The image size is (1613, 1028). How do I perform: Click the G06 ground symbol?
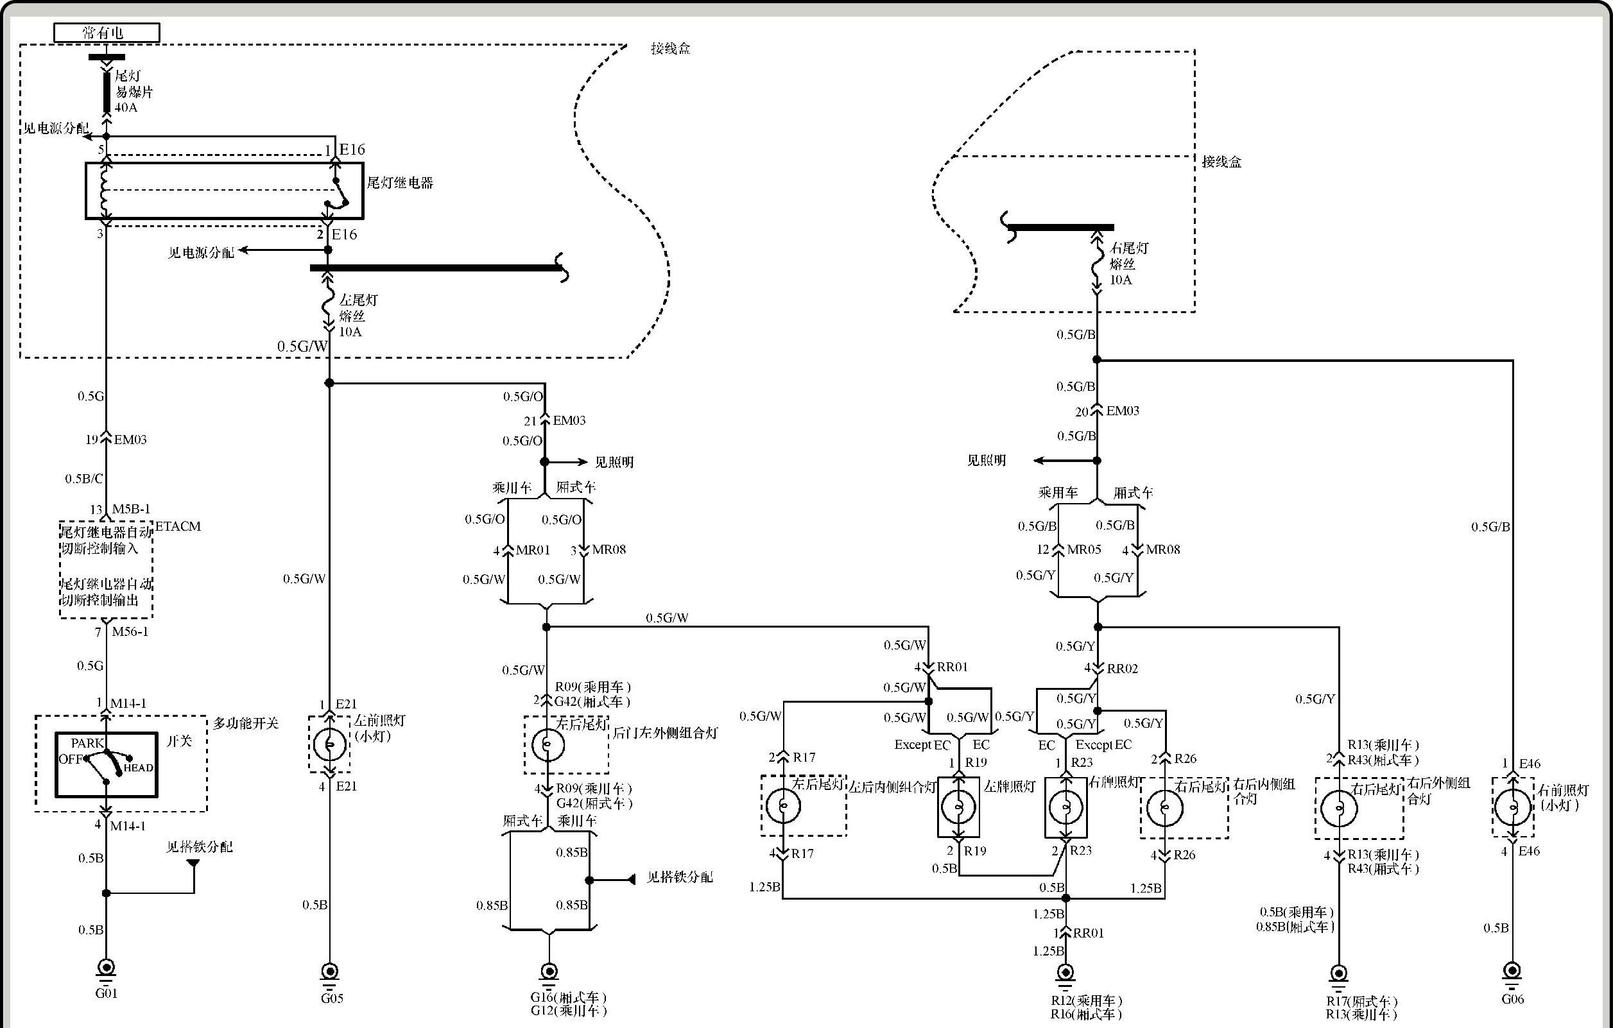point(1512,975)
